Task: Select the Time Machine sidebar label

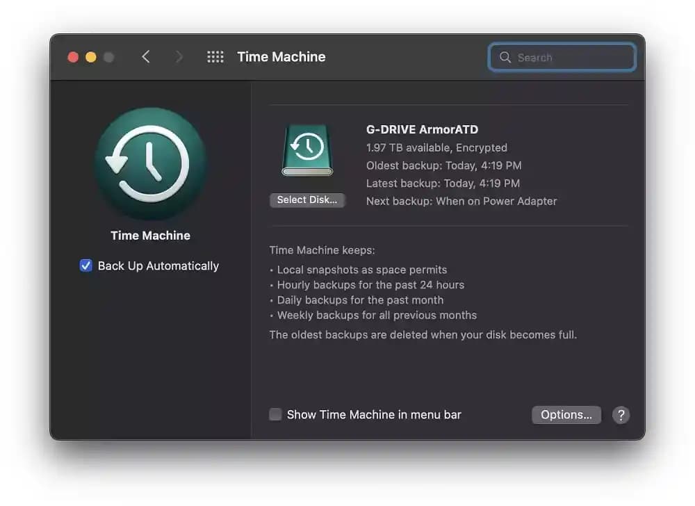Action: (150, 235)
